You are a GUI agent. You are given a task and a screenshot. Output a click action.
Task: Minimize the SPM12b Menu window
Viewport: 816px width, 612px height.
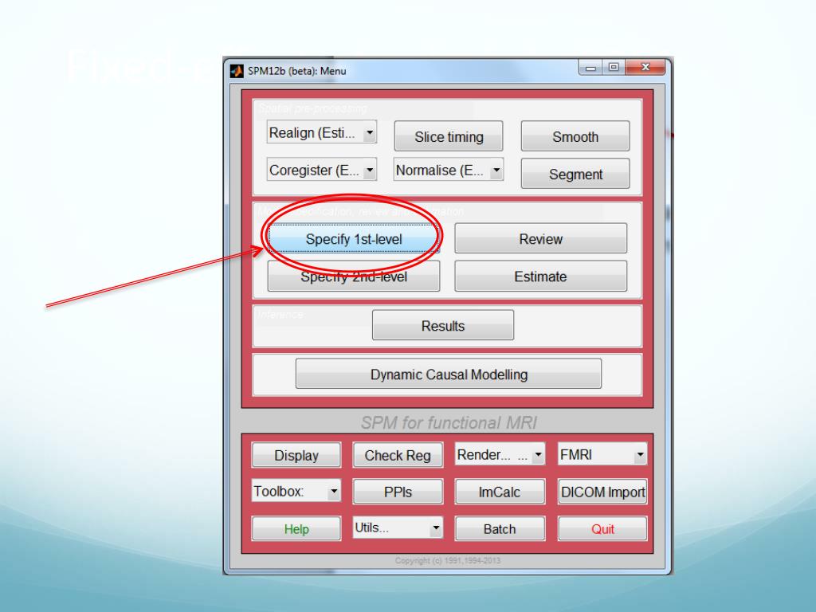click(590, 68)
